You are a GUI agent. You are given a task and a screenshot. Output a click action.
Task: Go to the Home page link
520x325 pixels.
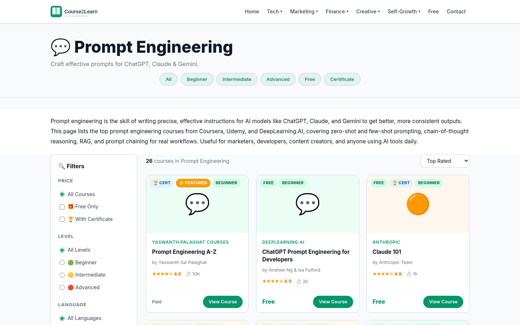(252, 12)
